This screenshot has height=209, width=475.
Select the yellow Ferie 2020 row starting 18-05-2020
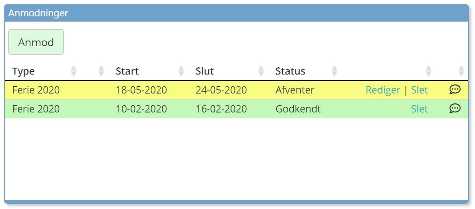(x=236, y=90)
